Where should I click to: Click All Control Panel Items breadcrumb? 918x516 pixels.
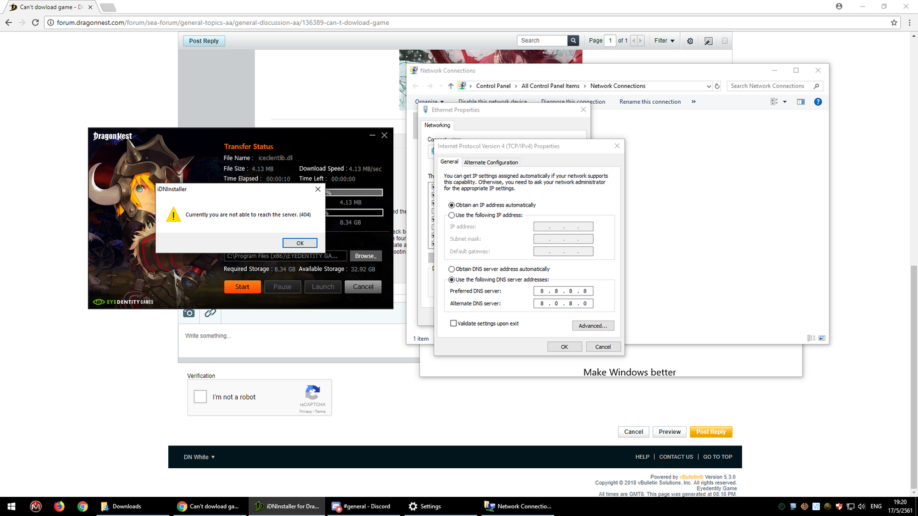550,86
